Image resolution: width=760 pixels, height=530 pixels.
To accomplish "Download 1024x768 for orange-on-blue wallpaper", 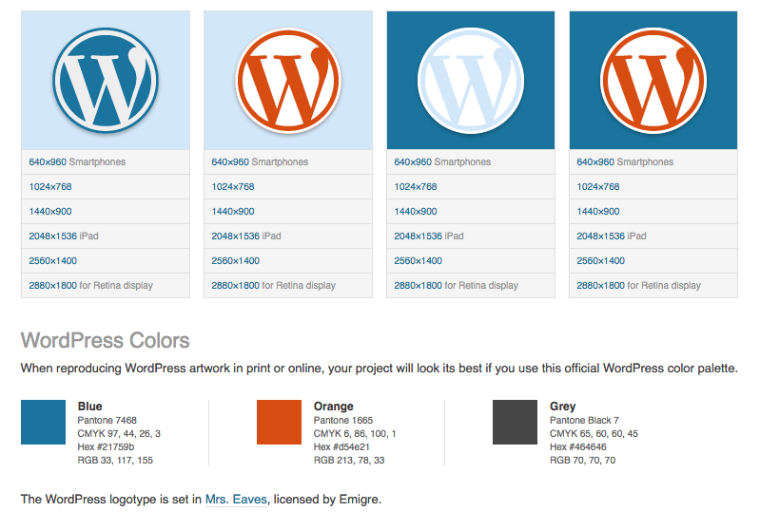I will (598, 187).
